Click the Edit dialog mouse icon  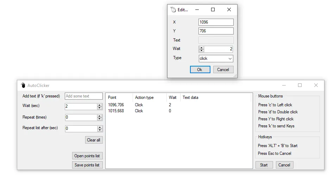point(173,10)
